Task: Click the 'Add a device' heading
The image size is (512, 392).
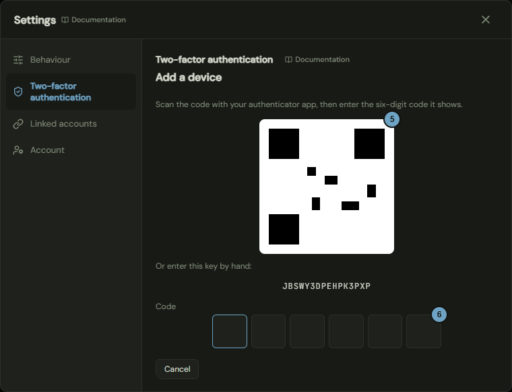Action: [189, 77]
